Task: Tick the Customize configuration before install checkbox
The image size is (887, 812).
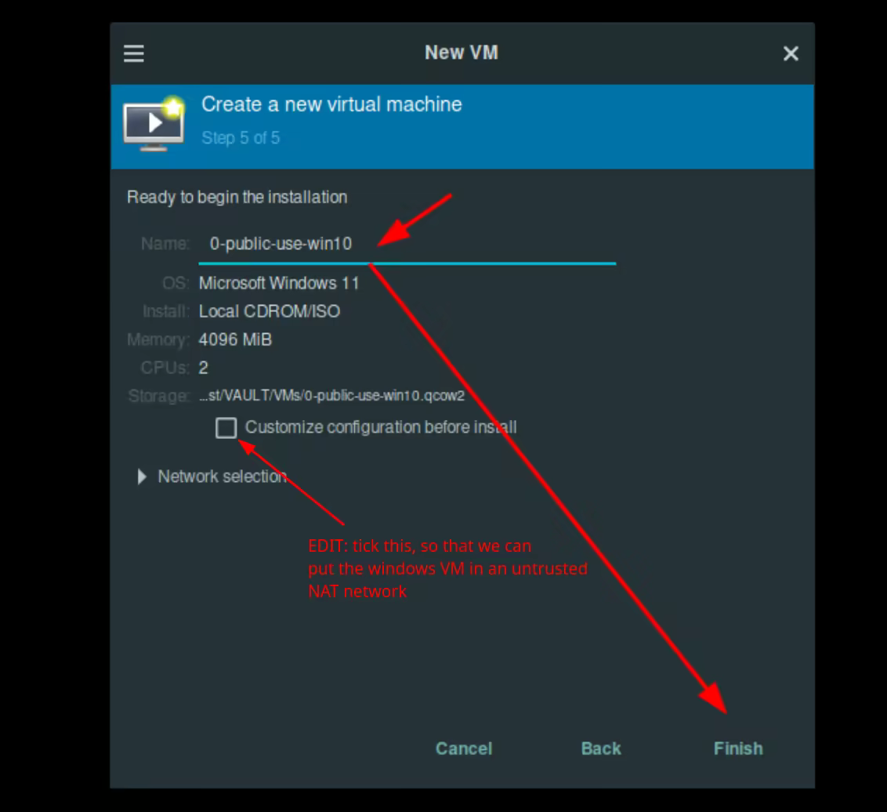Action: coord(226,428)
